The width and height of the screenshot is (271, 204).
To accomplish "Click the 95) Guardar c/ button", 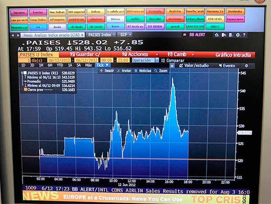I will (85, 55).
